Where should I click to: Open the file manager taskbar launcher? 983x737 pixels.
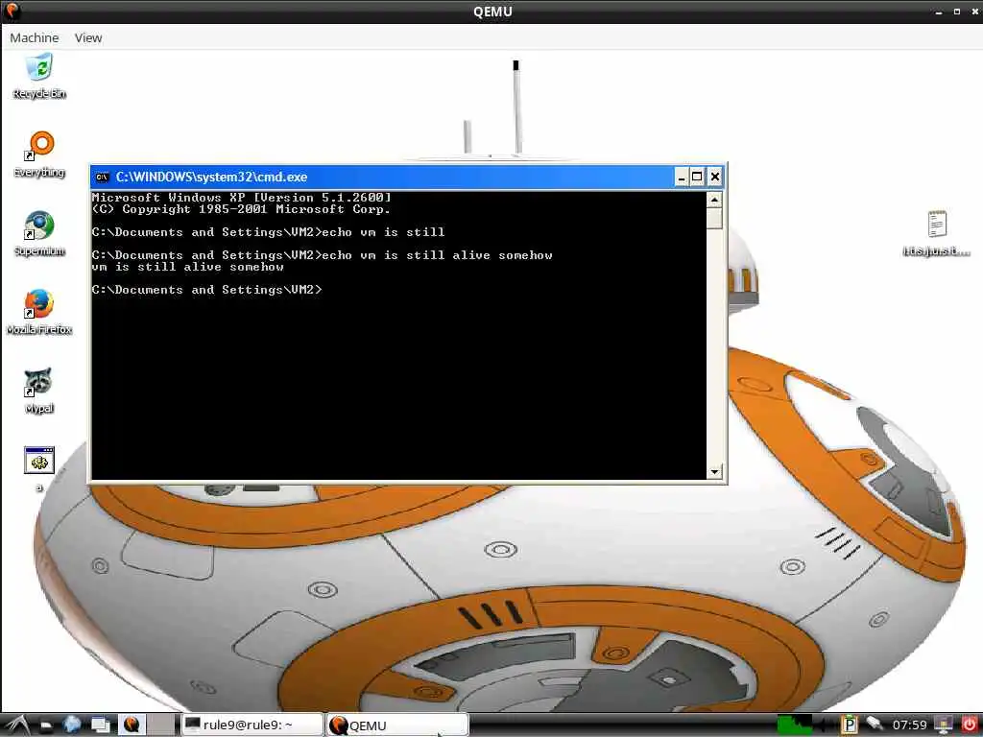tap(46, 725)
